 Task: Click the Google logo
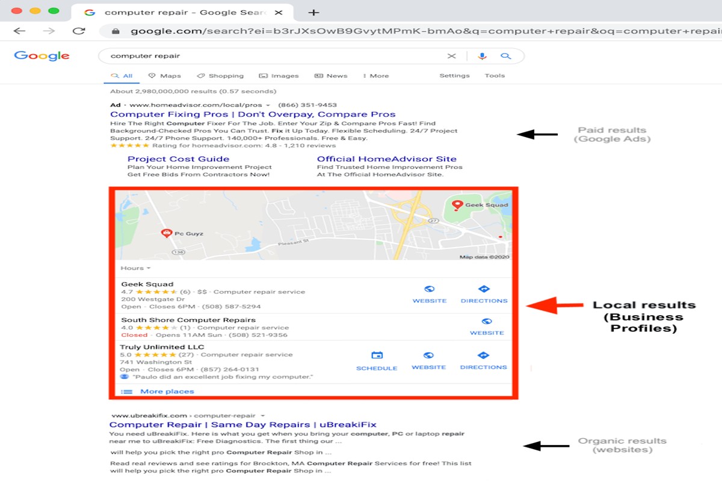tap(42, 56)
